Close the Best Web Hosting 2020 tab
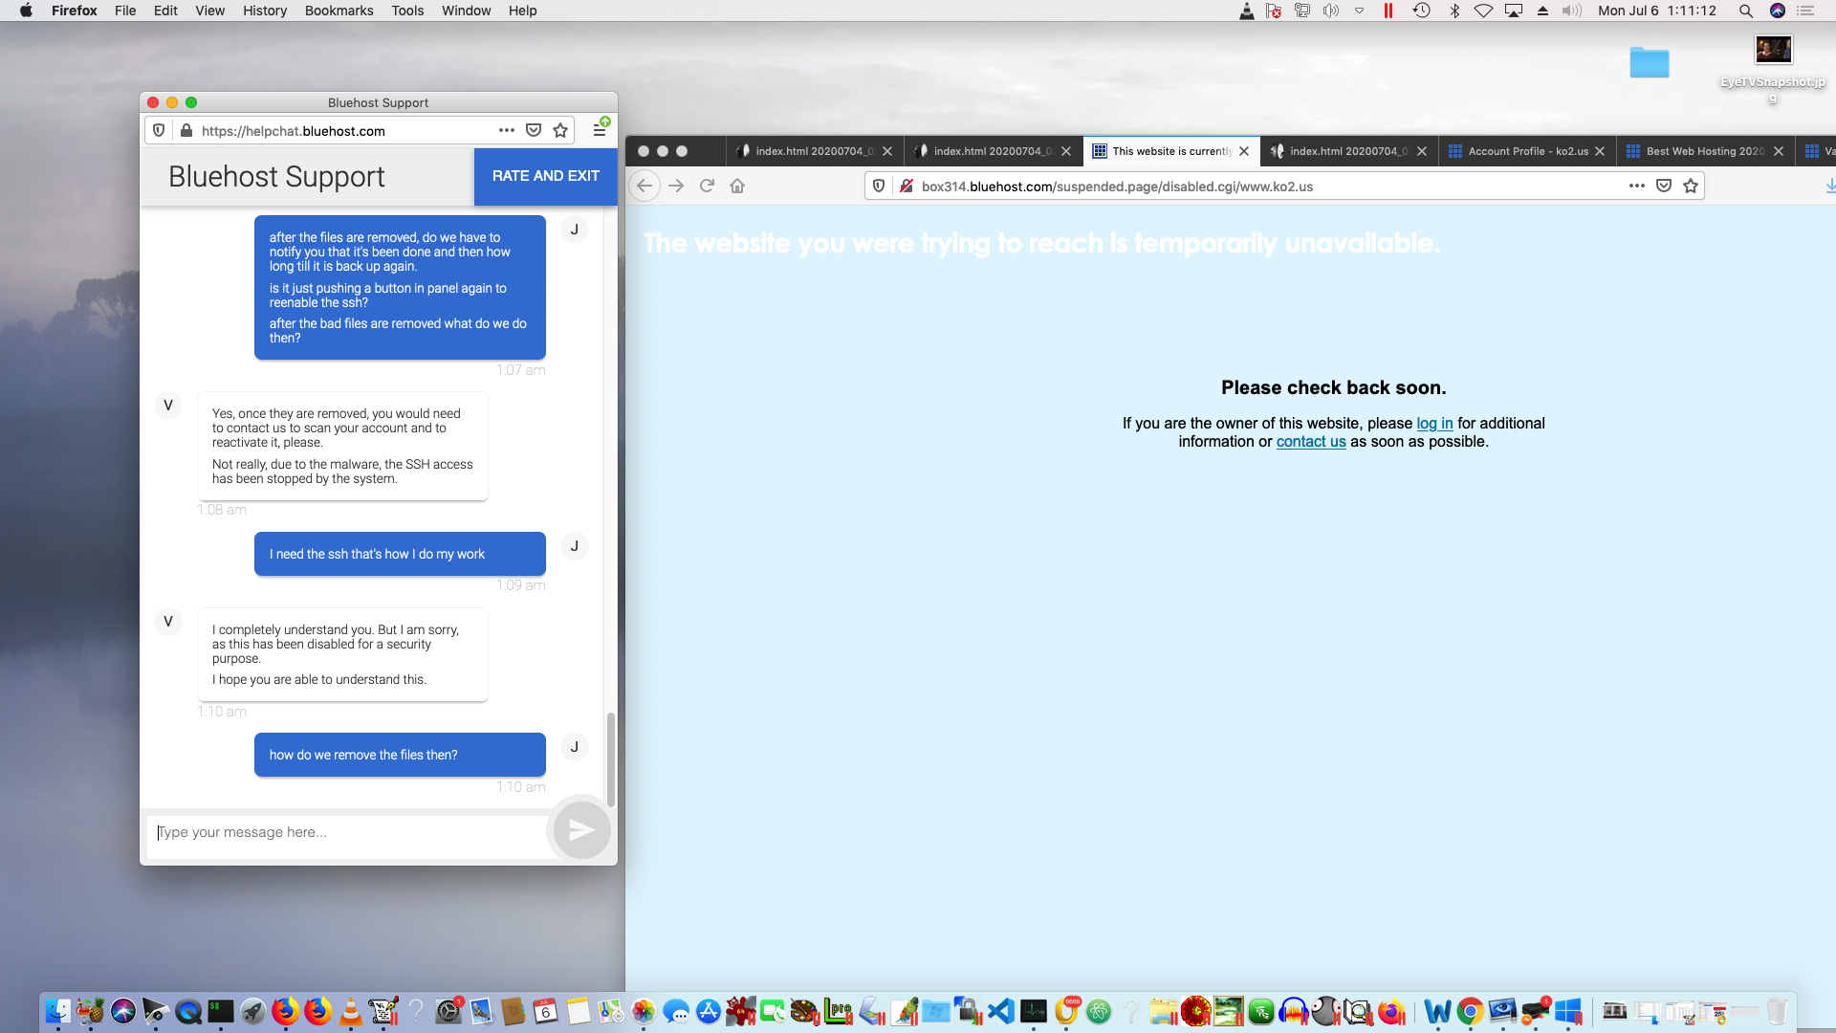 (1779, 151)
